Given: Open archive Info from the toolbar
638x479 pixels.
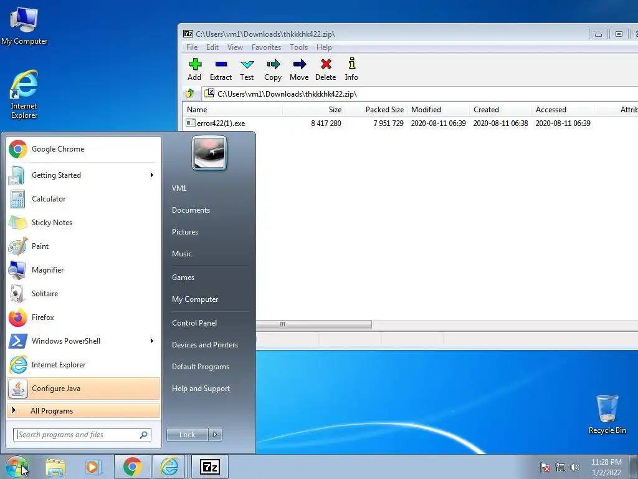Looking at the screenshot, I should (351, 70).
